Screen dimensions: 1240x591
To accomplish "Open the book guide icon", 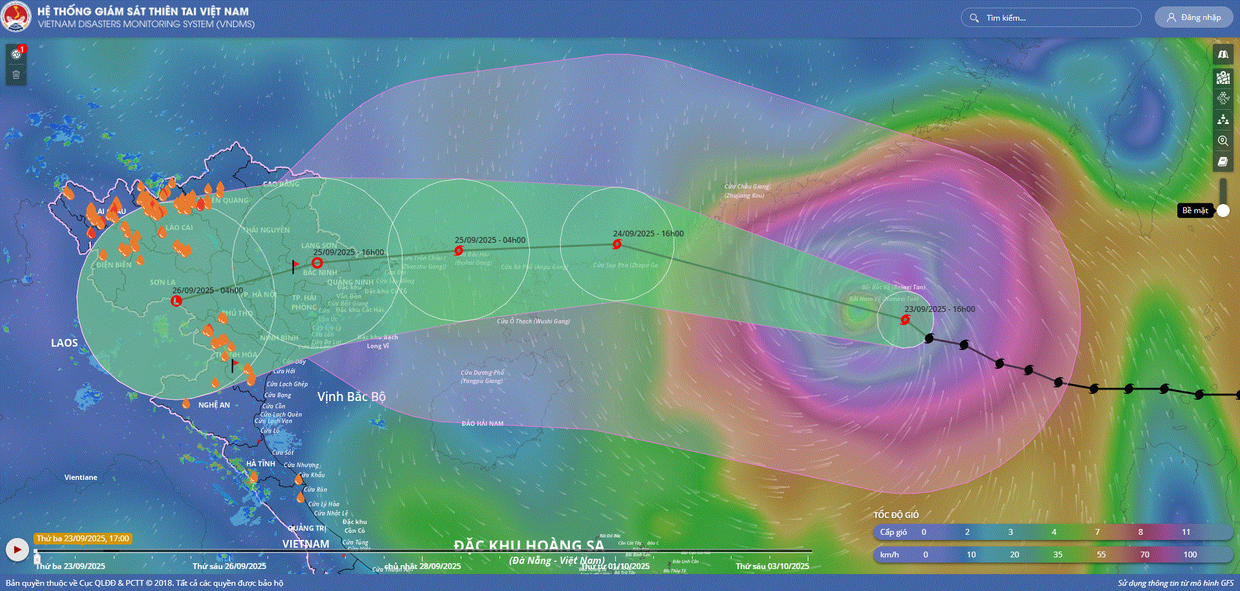I will tap(1223, 161).
